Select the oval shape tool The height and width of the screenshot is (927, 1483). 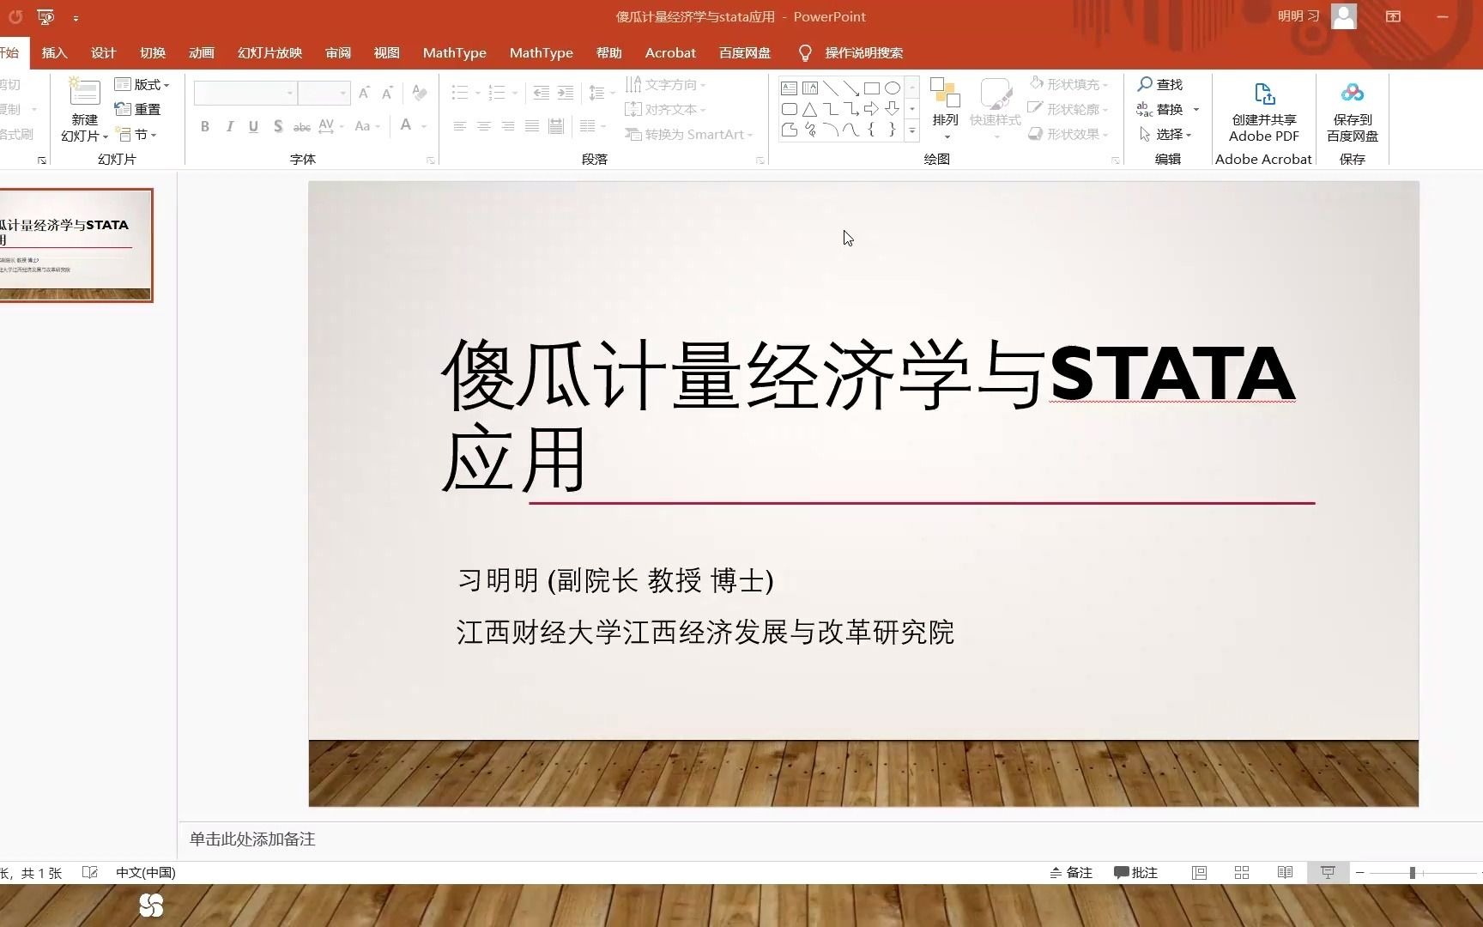(x=892, y=87)
